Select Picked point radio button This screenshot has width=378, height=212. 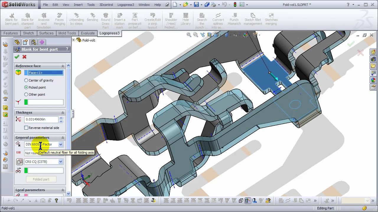pos(26,87)
